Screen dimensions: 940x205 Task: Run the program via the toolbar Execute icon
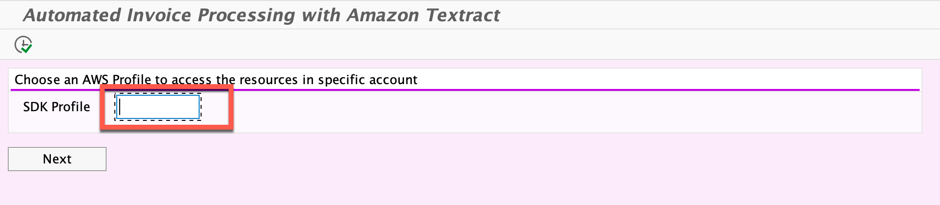point(23,44)
